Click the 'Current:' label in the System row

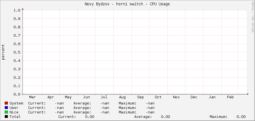click(37, 103)
